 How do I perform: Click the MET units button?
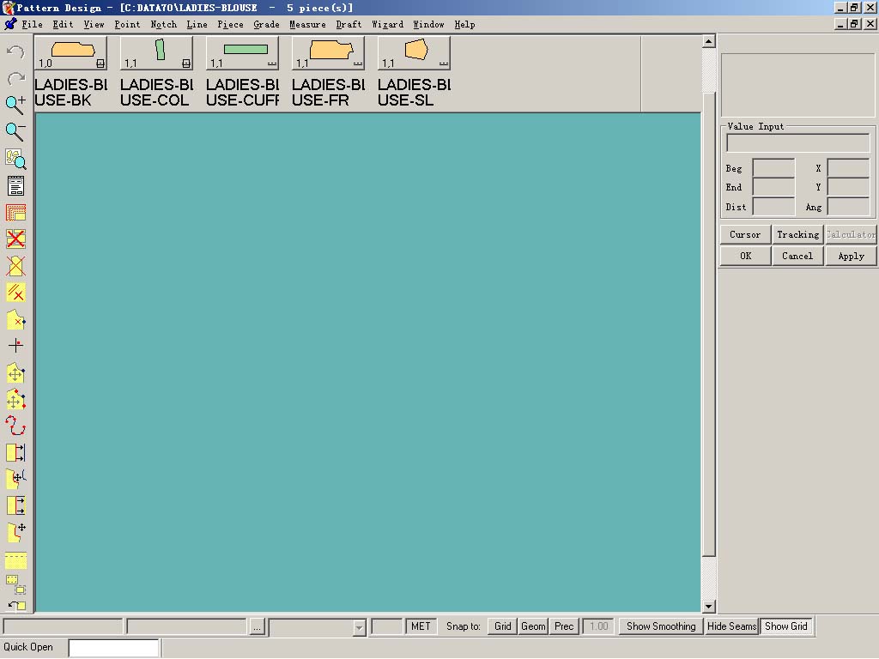(x=421, y=626)
